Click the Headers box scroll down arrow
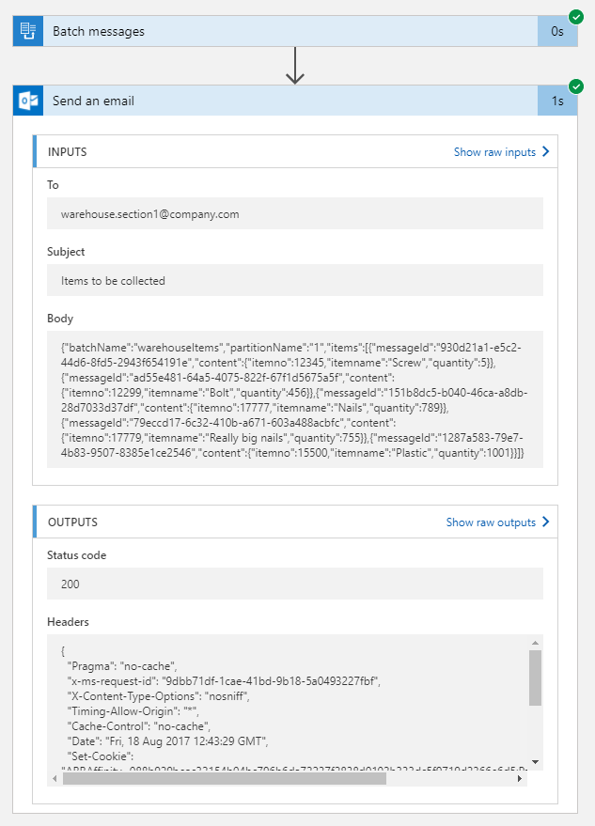 pyautogui.click(x=535, y=762)
